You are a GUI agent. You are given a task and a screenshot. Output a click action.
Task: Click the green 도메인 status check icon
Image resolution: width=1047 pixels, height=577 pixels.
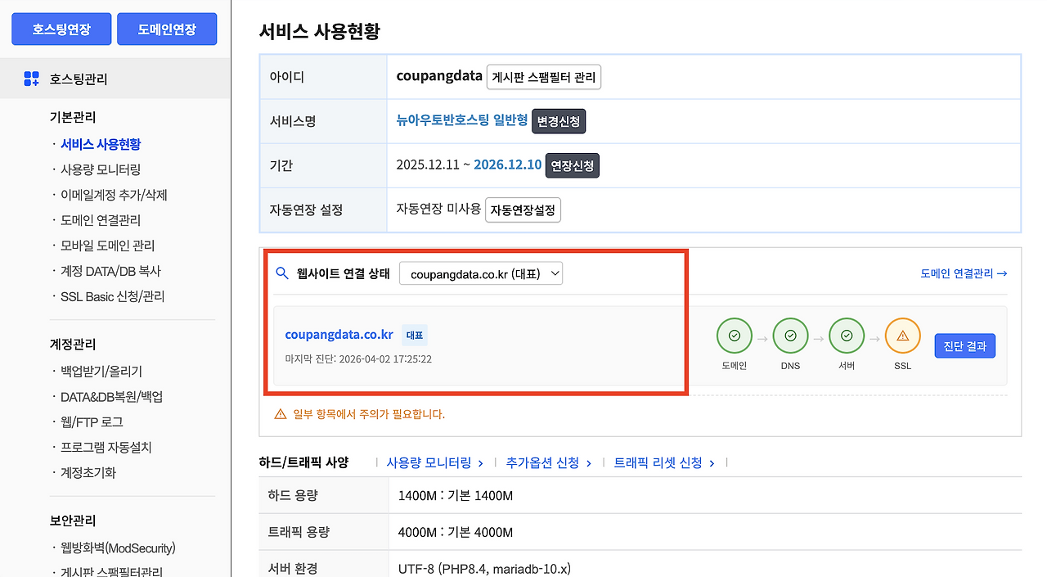734,336
